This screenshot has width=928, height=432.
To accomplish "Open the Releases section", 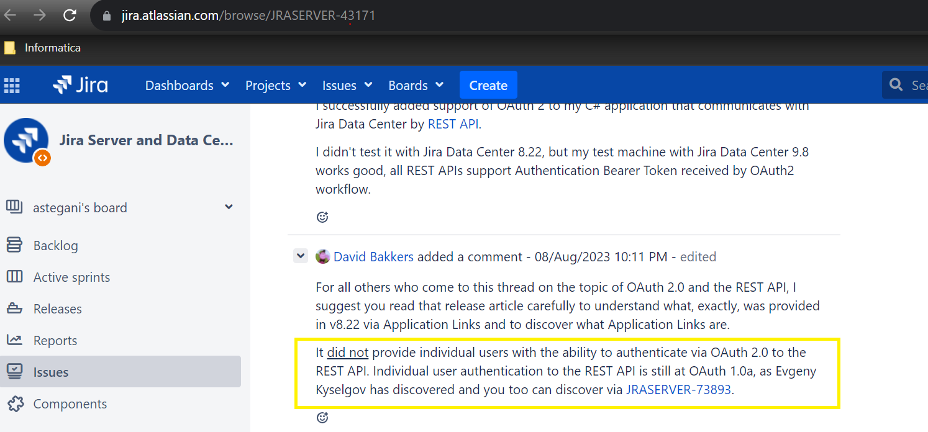I will pos(57,308).
